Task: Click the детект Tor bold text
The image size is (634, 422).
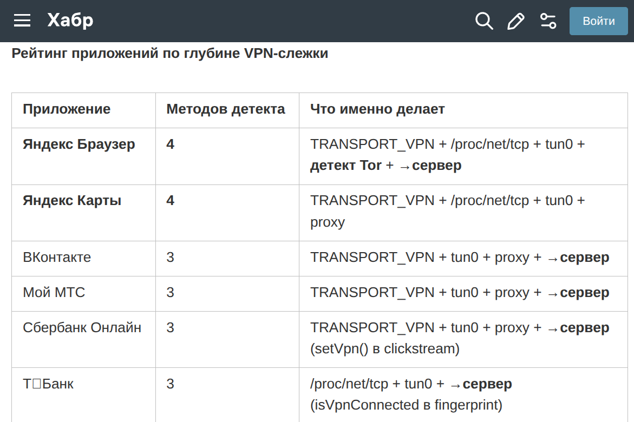Action: pyautogui.click(x=346, y=166)
